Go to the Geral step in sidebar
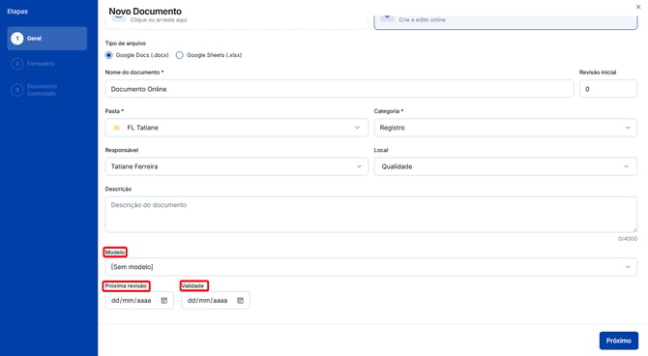 point(47,39)
